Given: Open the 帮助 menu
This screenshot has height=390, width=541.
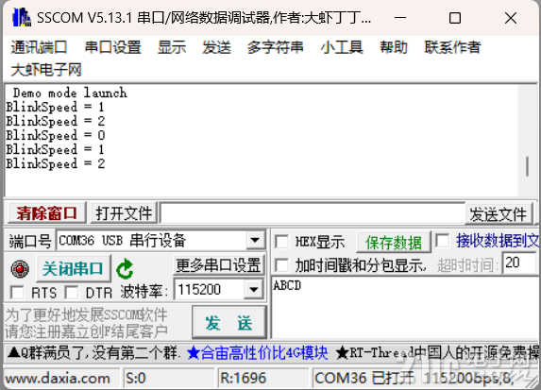Looking at the screenshot, I should (394, 47).
